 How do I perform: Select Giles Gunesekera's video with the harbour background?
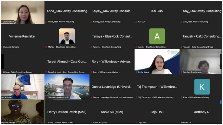tap(67, 87)
